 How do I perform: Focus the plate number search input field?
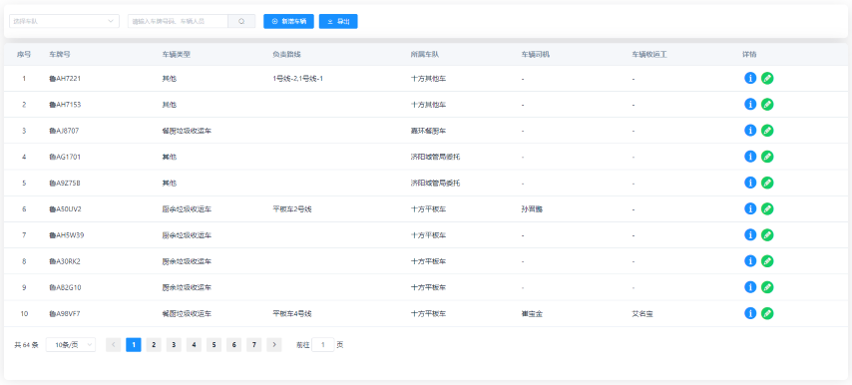coord(178,21)
